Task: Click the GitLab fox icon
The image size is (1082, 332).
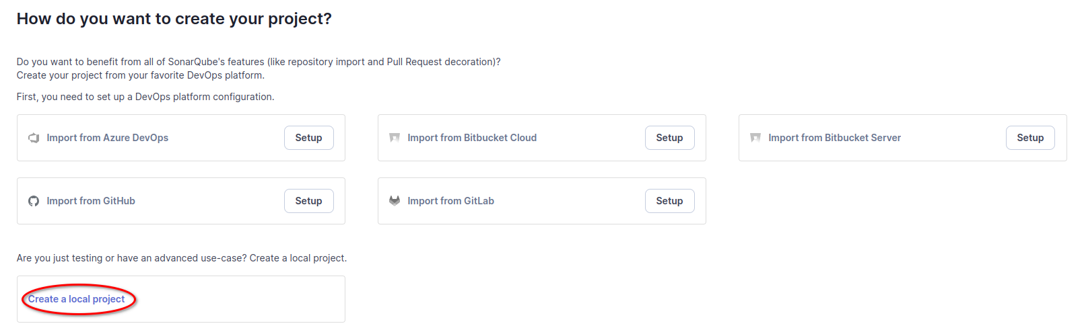Action: coord(395,201)
